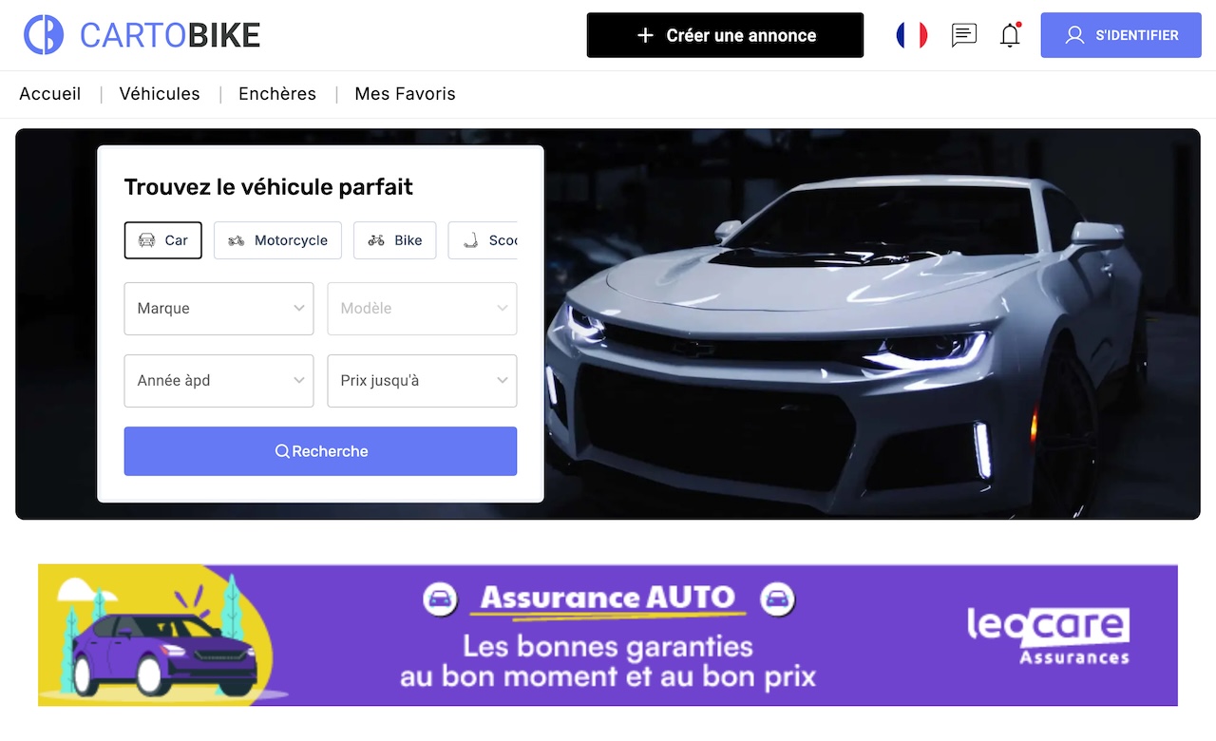Screen dimensions: 1216x741
Task: Click the Accueil navigation link
Action: point(50,94)
